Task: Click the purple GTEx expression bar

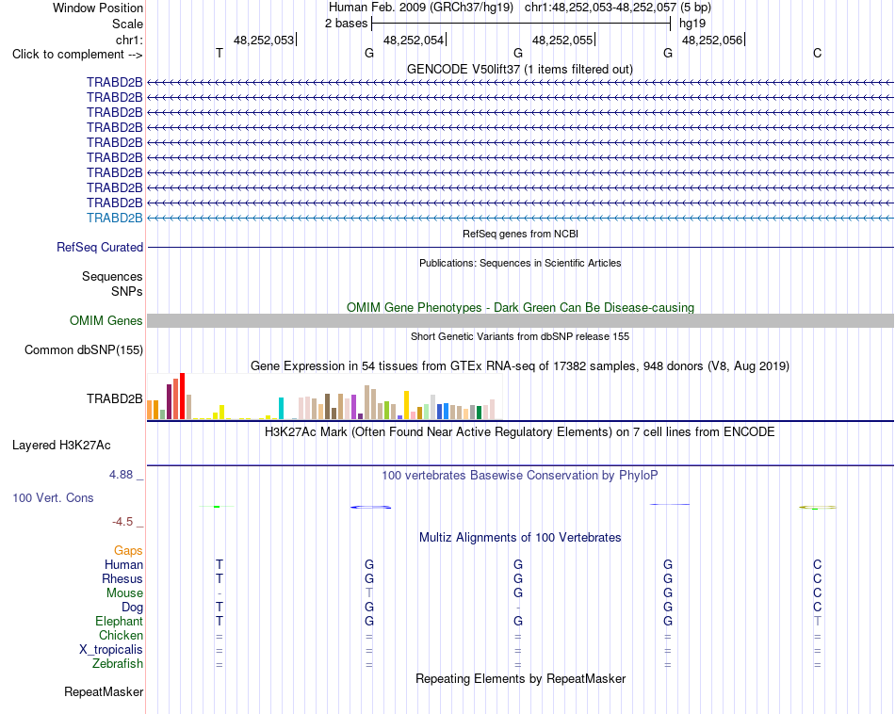Action: [x=353, y=407]
